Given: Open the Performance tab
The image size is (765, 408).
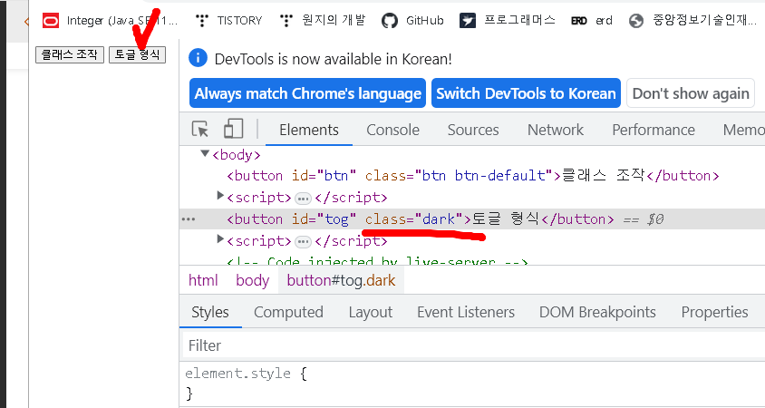Looking at the screenshot, I should pyautogui.click(x=654, y=130).
